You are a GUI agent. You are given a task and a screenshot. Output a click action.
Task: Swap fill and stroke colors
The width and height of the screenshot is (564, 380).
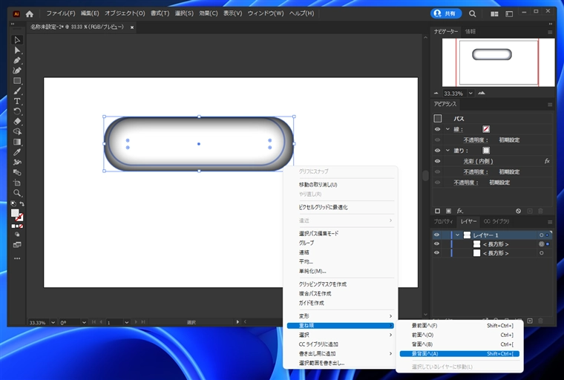tap(22, 203)
